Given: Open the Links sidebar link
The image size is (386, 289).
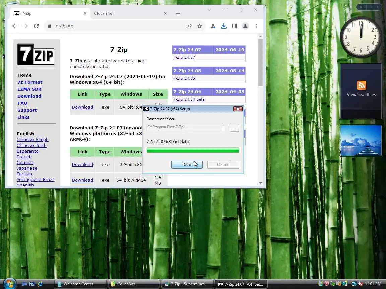Looking at the screenshot, I should pos(24,117).
